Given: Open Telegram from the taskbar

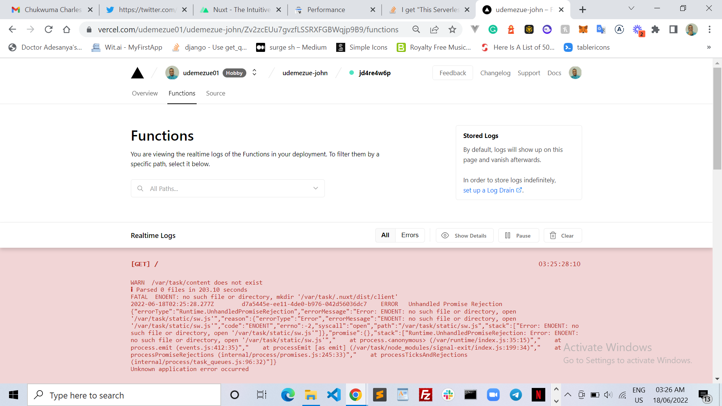Looking at the screenshot, I should tap(516, 395).
